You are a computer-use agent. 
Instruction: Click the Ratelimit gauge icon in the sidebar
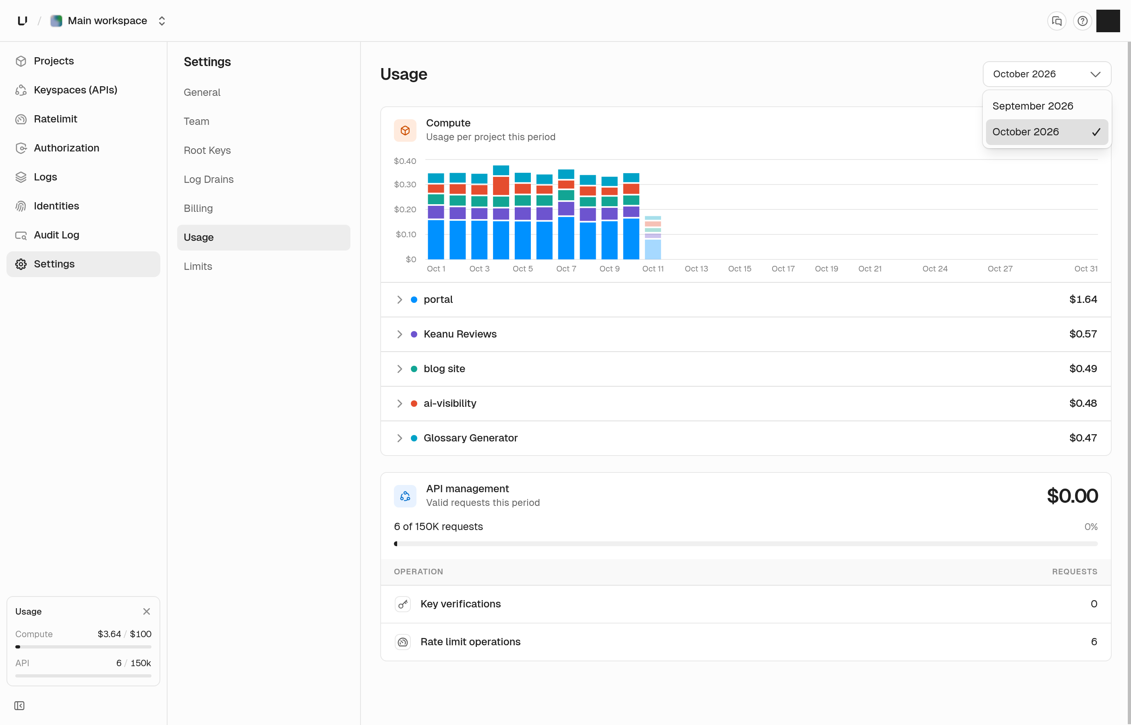click(x=21, y=119)
